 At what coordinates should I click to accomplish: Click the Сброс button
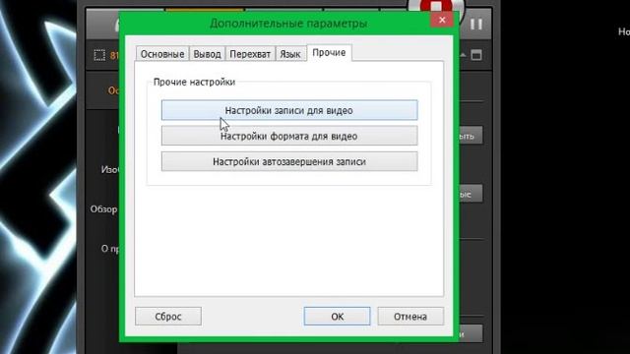pos(168,317)
